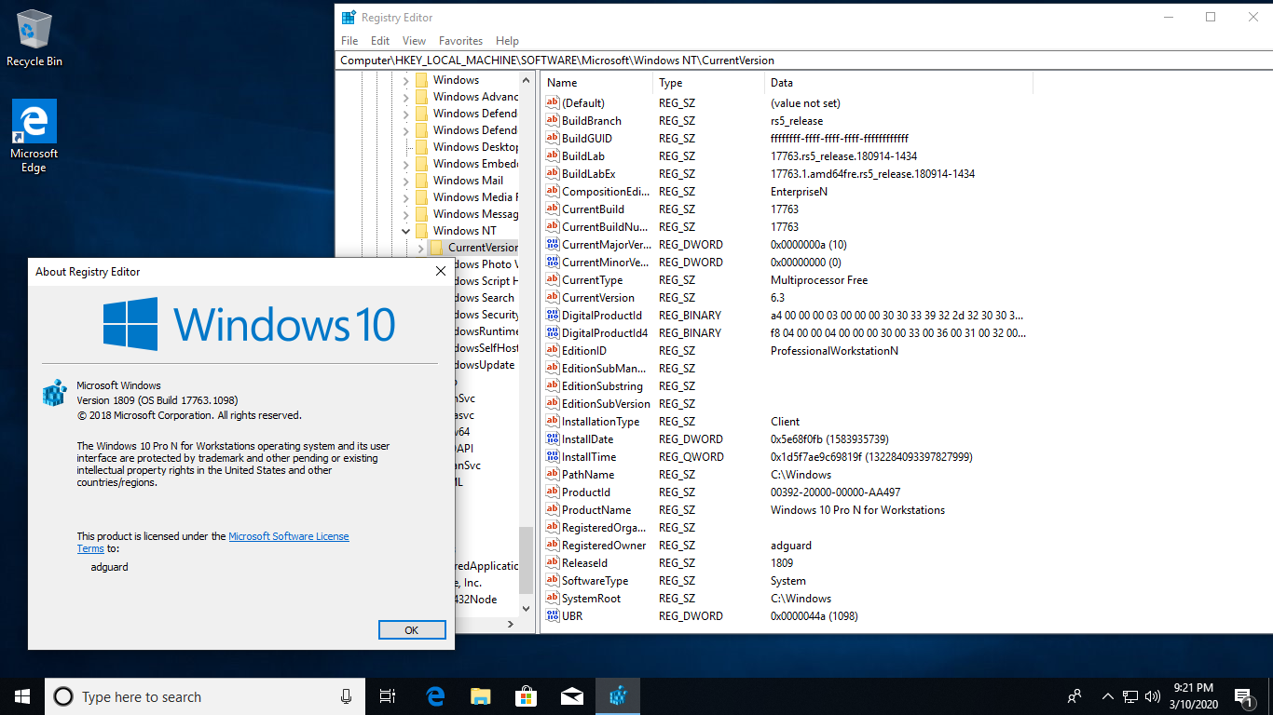The width and height of the screenshot is (1273, 715).
Task: Click the string icon beside BuildBranch
Action: (x=552, y=121)
